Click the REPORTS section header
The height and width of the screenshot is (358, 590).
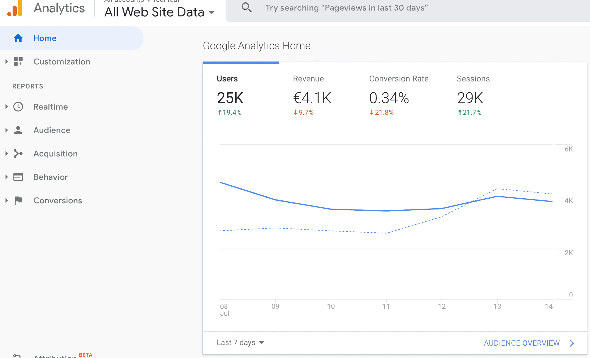pyautogui.click(x=28, y=86)
